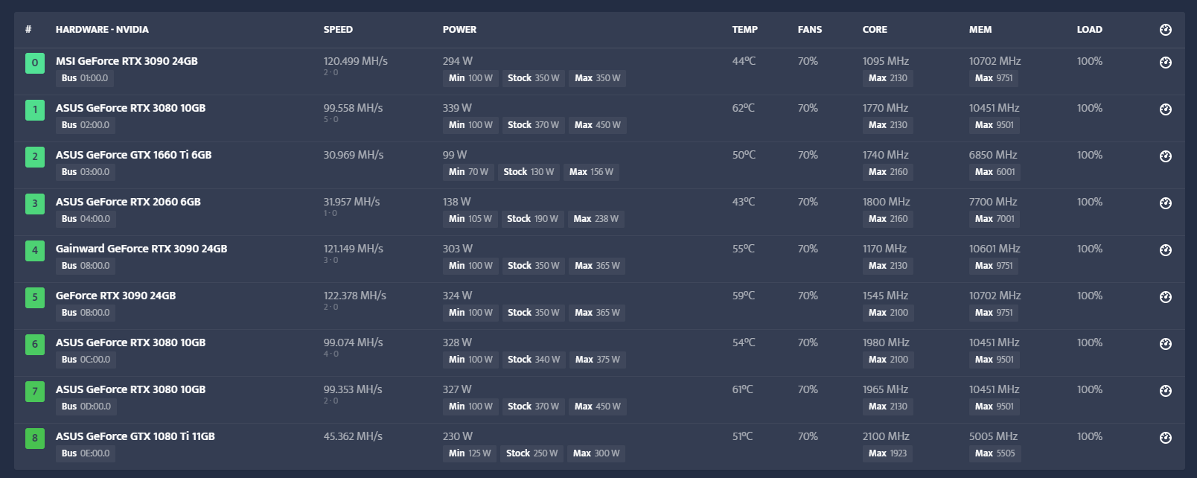Click Bus 01:00.0 tag under MSI card
1197x478 pixels.
pyautogui.click(x=85, y=78)
